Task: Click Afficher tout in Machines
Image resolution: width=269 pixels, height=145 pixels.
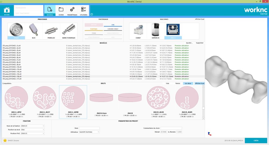Action: (200, 19)
